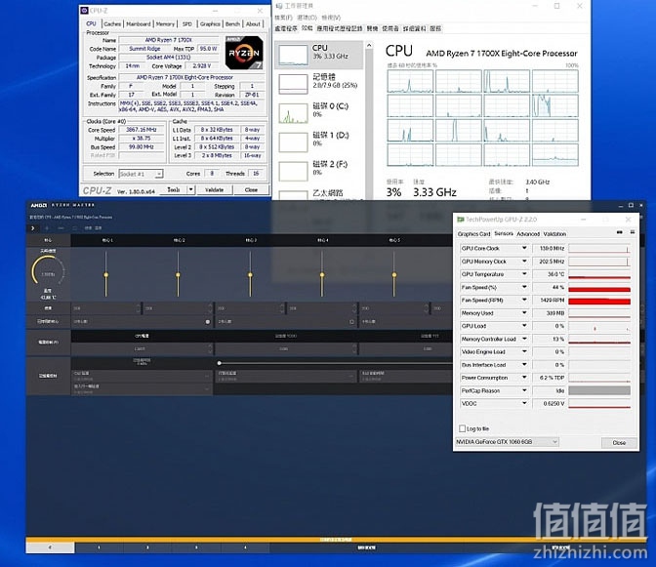Select 磁碟 1 (D:) in Task Manager
Viewport: 656px width, 567px height.
coord(319,142)
